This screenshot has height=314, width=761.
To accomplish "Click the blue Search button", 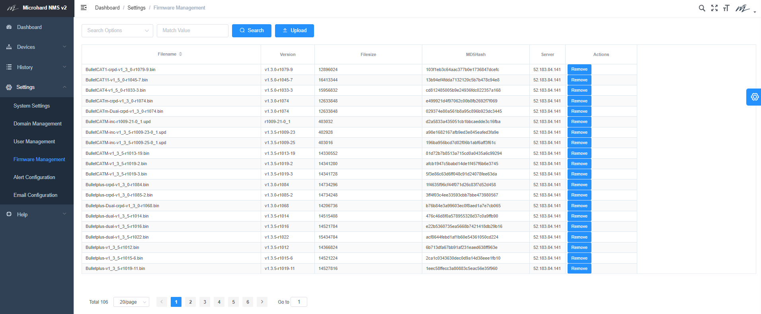I will click(252, 31).
